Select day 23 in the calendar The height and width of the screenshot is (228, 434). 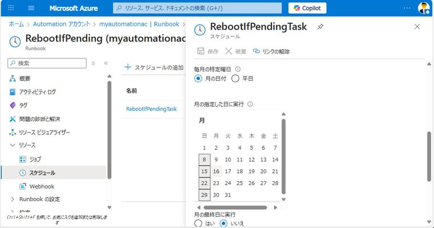(216, 183)
